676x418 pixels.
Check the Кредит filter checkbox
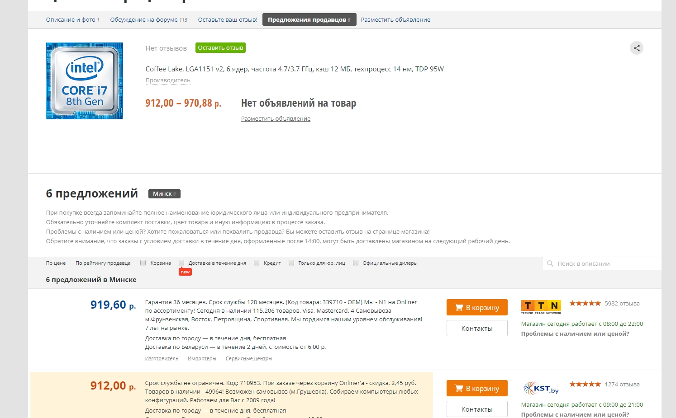click(257, 263)
